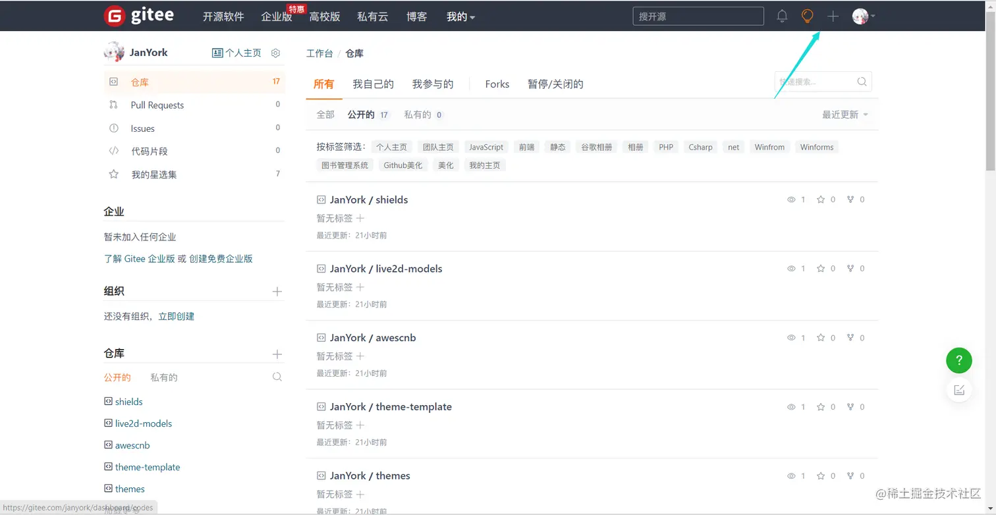Image resolution: width=996 pixels, height=515 pixels.
Task: Click fork icon for JanYork / shields
Action: (850, 200)
